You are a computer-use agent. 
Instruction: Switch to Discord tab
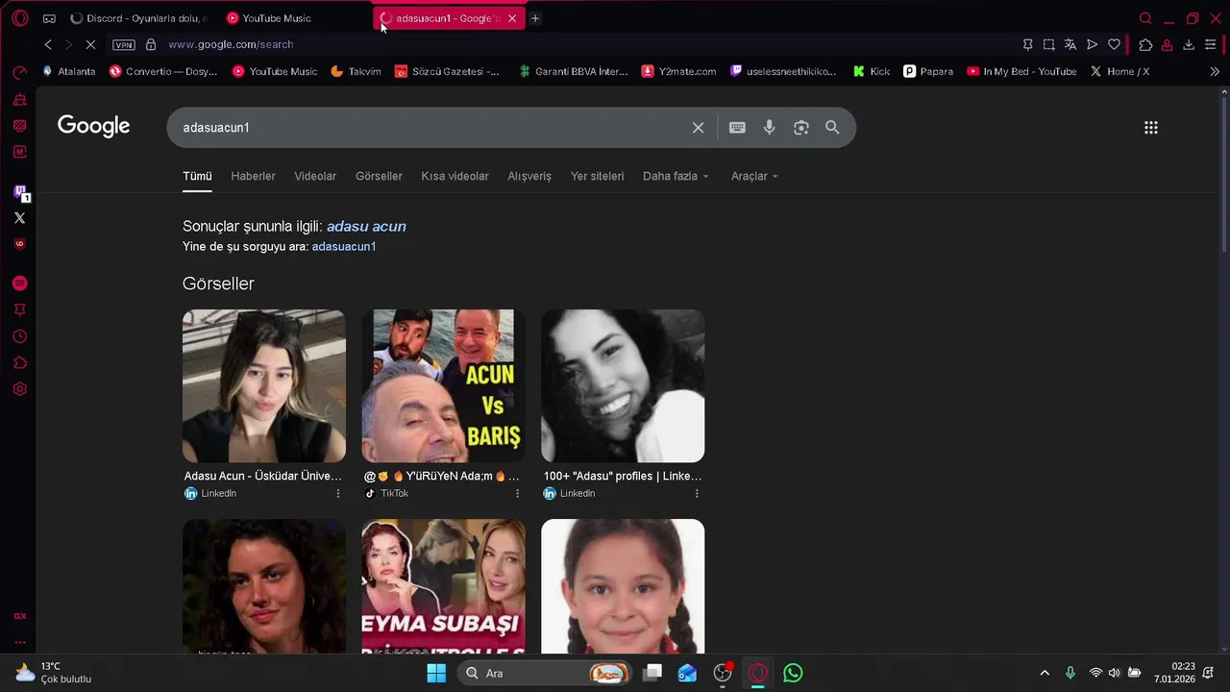138,18
